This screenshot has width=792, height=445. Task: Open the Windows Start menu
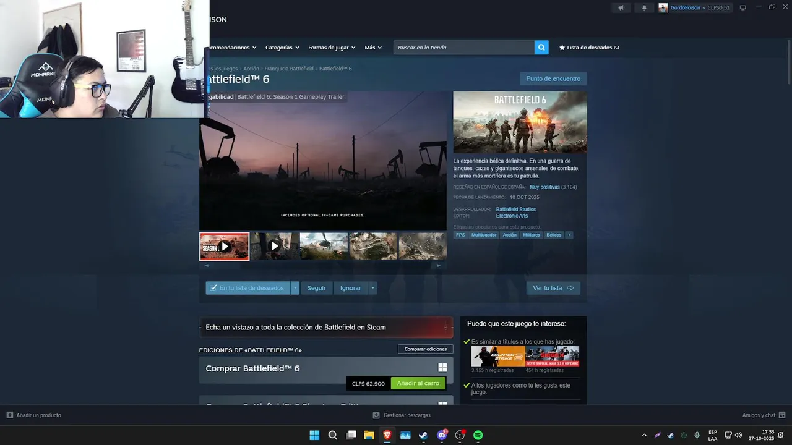tap(314, 435)
